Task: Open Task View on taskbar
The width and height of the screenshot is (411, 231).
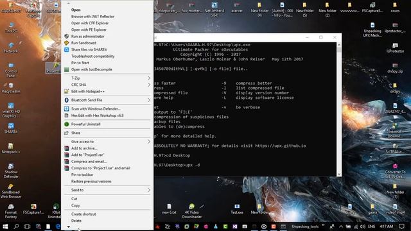Action: [x=27, y=227]
